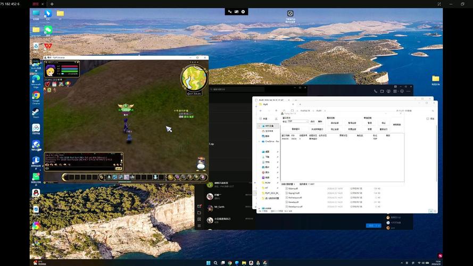The height and width of the screenshot is (266, 473).
Task: Click the character portrait in the game
Action: (x=50, y=71)
